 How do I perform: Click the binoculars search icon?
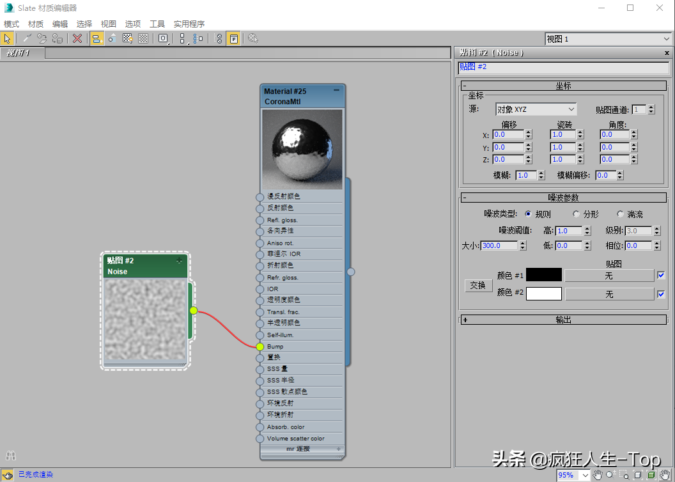tap(11, 455)
